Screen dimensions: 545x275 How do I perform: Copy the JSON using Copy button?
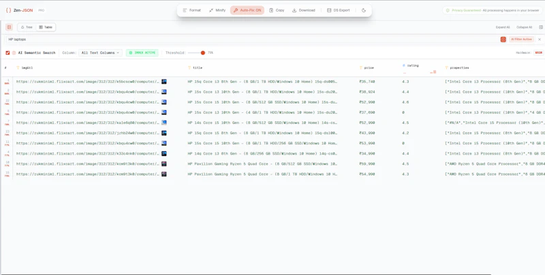pos(277,10)
